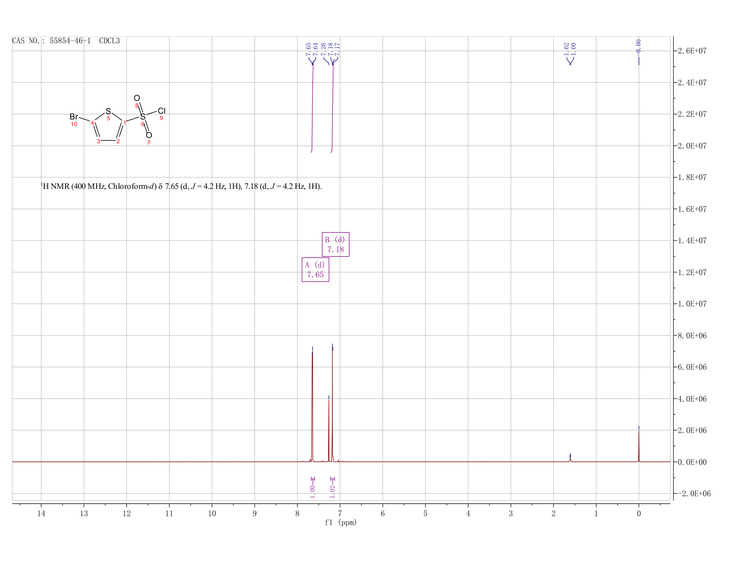This screenshot has height=564, width=730.
Task: Click the 14 ppm tick label
Action: [41, 513]
